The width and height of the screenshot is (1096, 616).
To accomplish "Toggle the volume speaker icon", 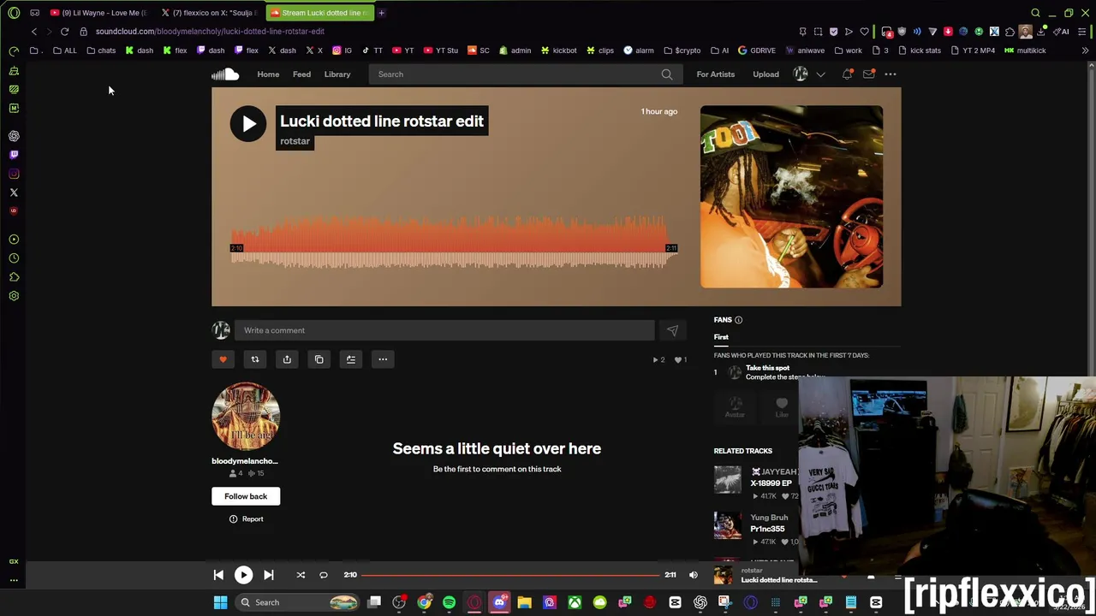I will coord(694,575).
